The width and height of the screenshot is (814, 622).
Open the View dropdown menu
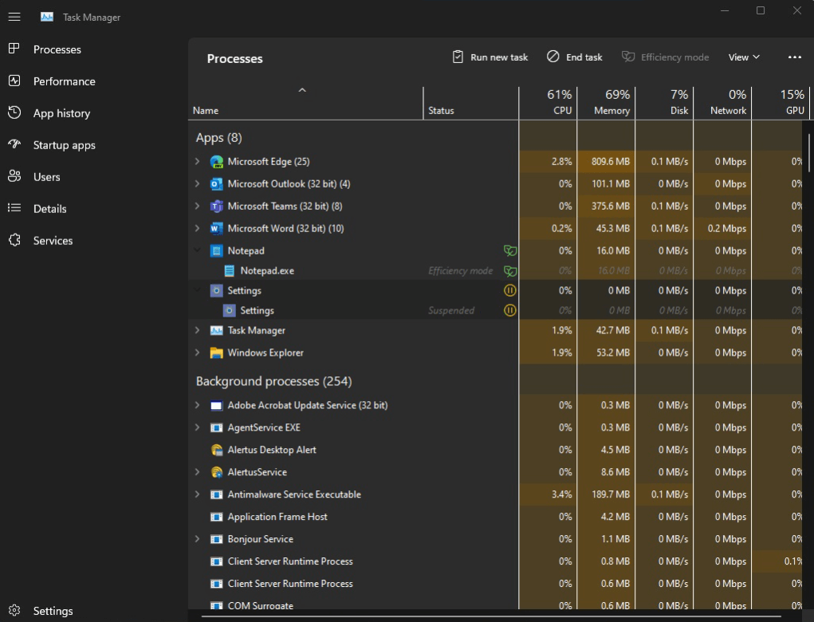point(742,57)
